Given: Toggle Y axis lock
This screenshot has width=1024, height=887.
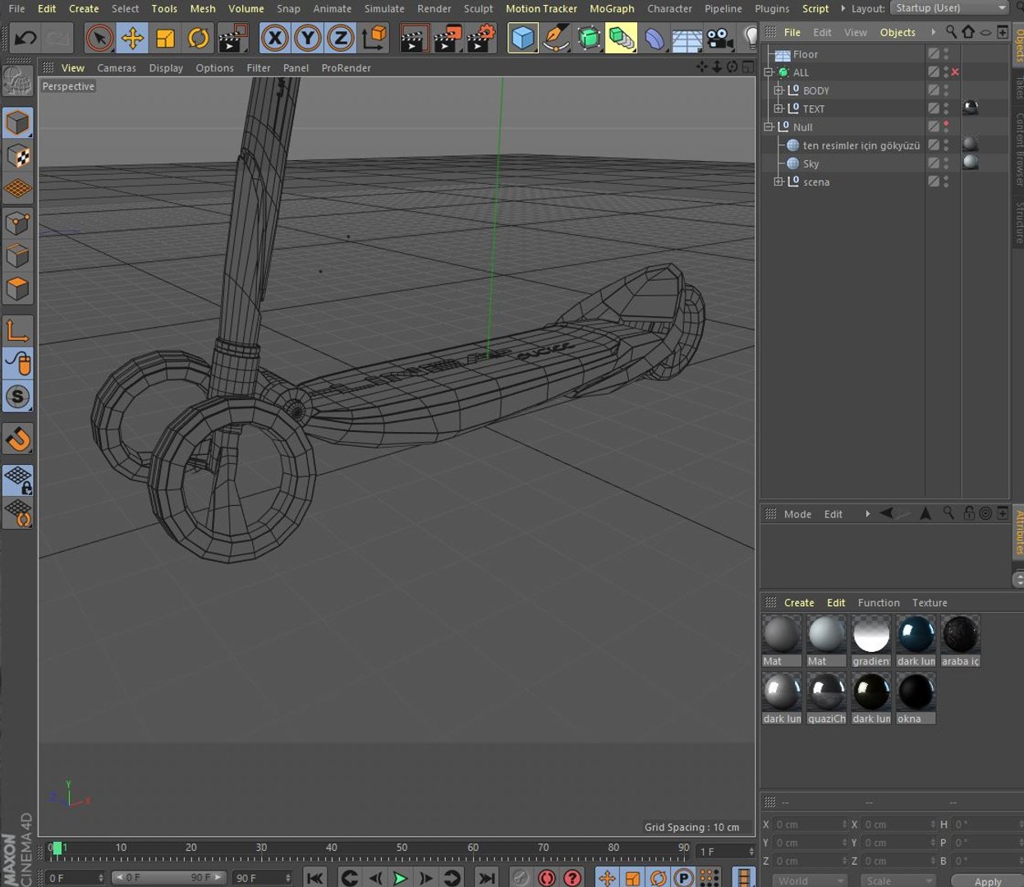Looking at the screenshot, I should [307, 38].
